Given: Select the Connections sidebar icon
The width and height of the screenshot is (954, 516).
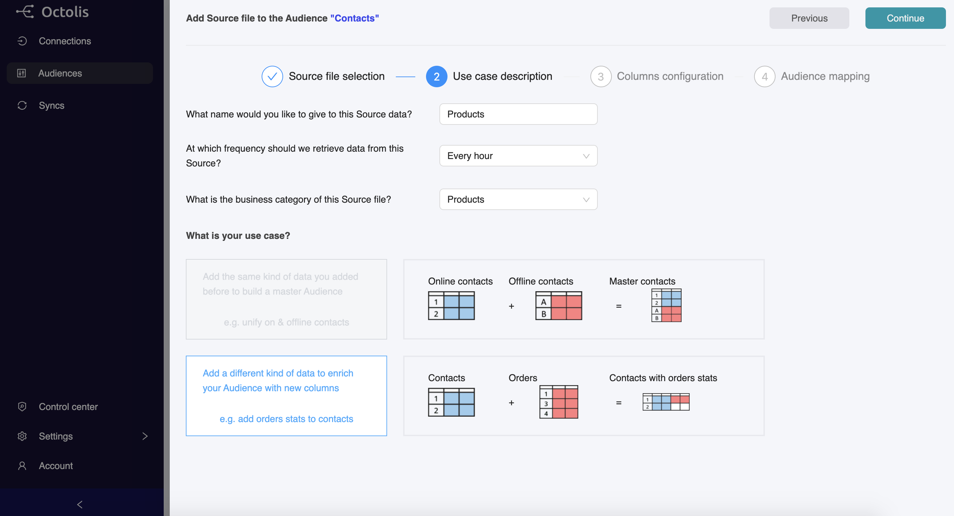Looking at the screenshot, I should (22, 41).
